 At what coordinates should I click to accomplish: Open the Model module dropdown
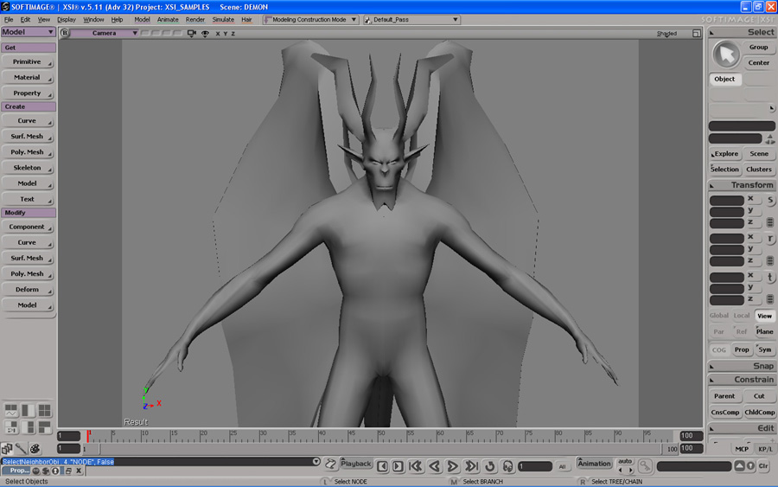(29, 32)
